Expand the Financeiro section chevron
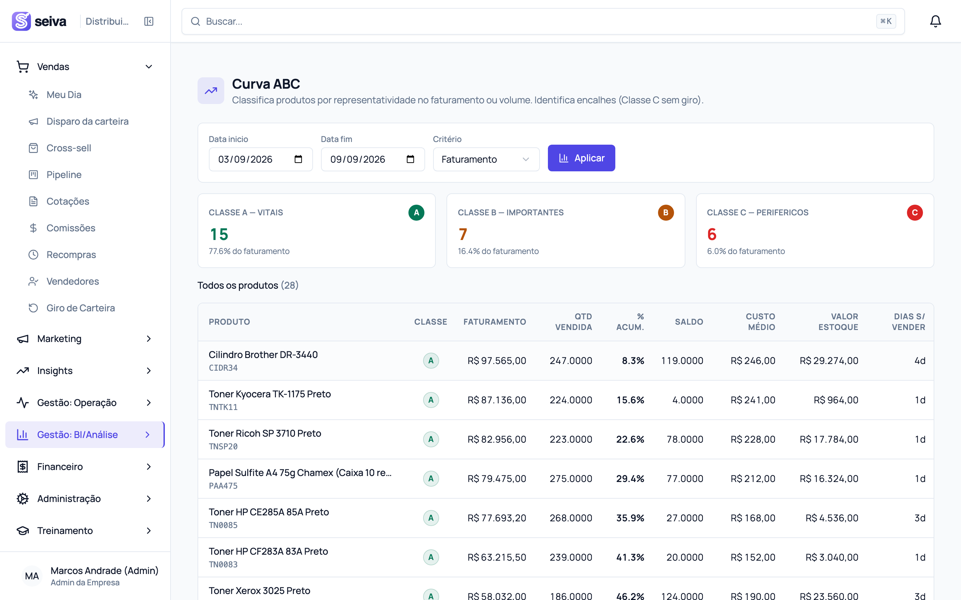This screenshot has height=600, width=961. pyautogui.click(x=149, y=467)
